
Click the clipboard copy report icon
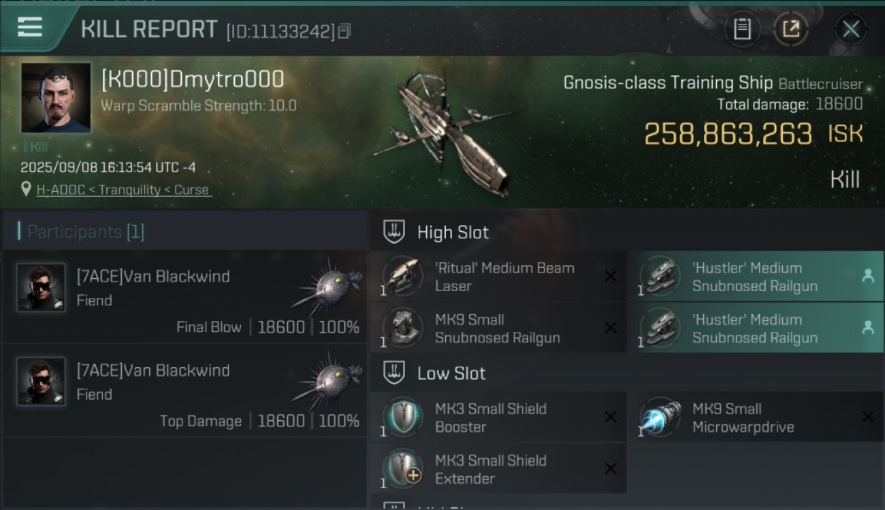[x=742, y=29]
